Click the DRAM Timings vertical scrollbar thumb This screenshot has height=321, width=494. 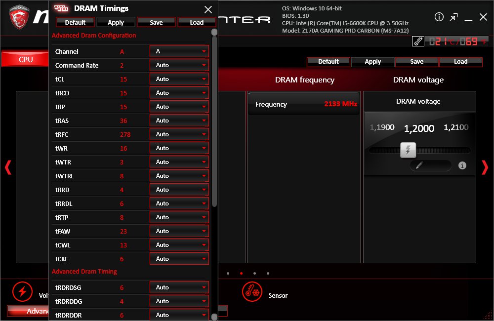tap(214, 121)
